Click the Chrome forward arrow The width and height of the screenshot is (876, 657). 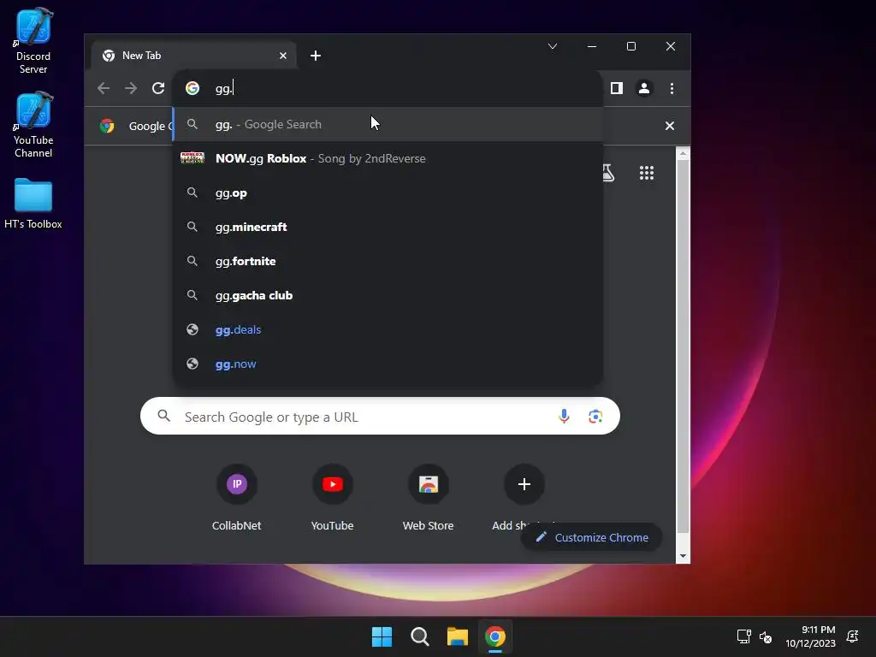click(131, 88)
